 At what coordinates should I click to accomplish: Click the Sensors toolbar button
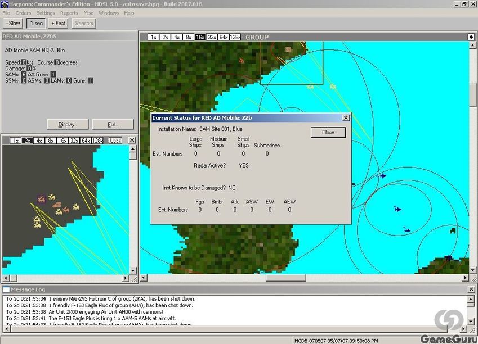[84, 23]
